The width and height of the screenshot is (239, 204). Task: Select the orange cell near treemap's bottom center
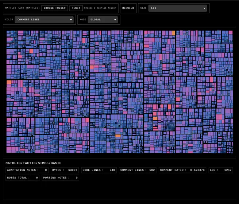(118, 136)
